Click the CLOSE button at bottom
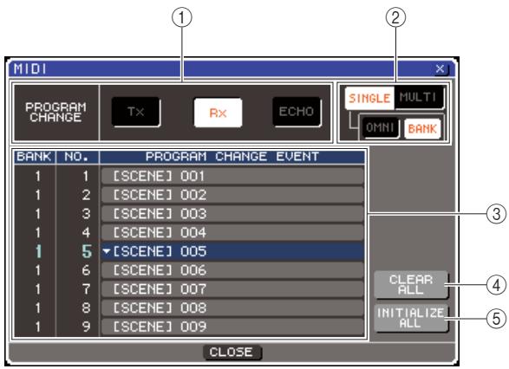 pos(232,353)
